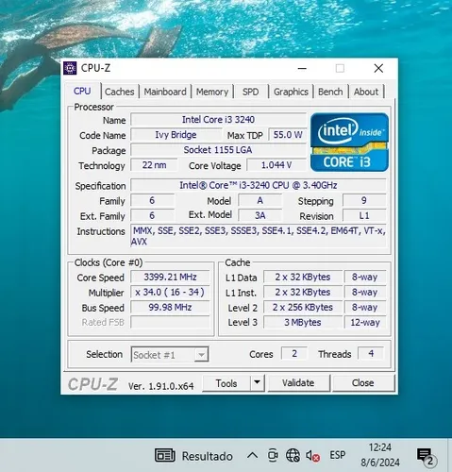Click the Ivy Bridge code name field
452x472 pixels.
coord(176,135)
